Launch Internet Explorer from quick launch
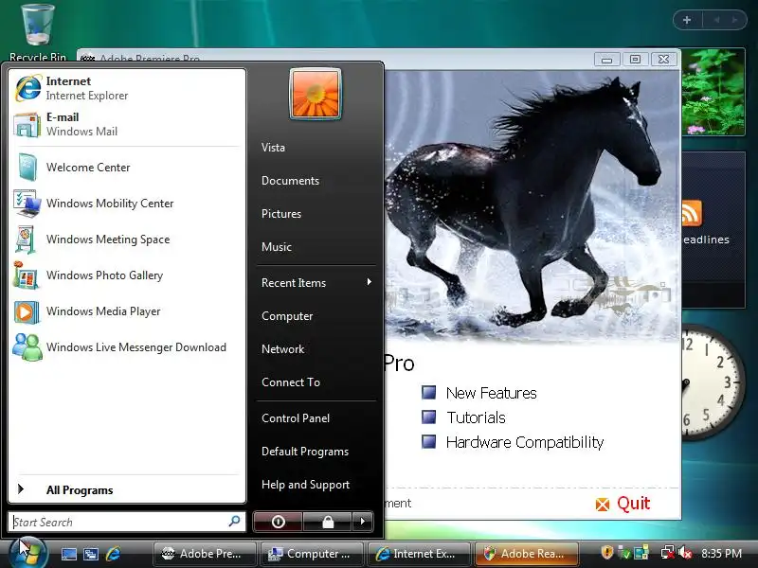758x568 pixels. point(113,554)
